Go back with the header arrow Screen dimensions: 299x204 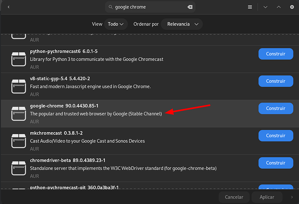click(x=9, y=7)
